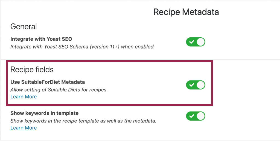
Task: Click the Show keywords in template label
Action: pos(44,113)
